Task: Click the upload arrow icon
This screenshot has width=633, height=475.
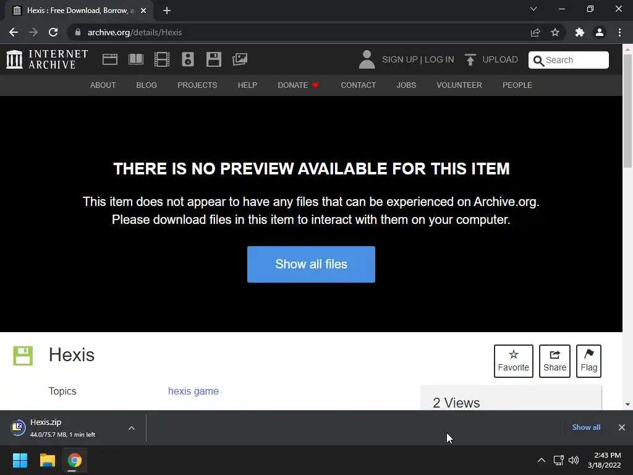Action: click(470, 59)
